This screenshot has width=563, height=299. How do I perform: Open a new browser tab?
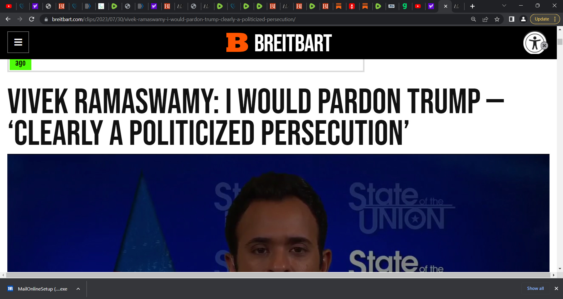click(x=472, y=6)
